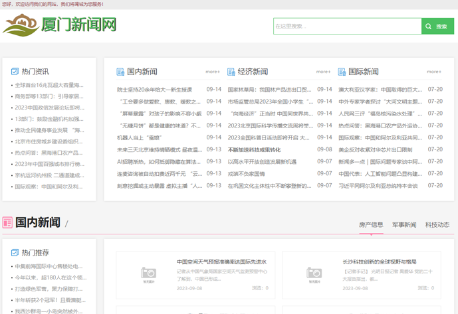The width and height of the screenshot is (458, 314).
Task: Expand more+ beside 国内新闻 column
Action: (x=213, y=72)
